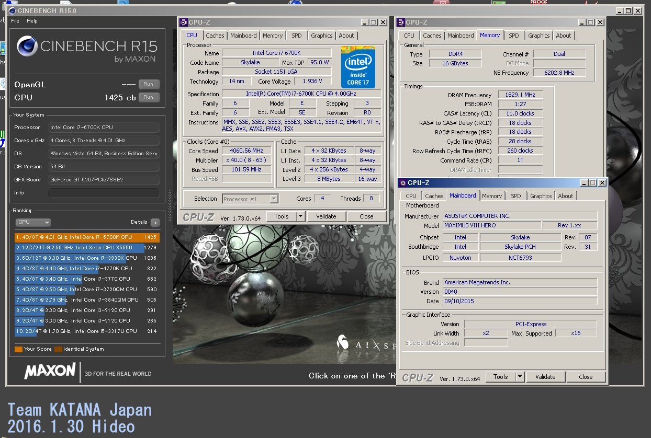Go to Memory tab in CPU-Z Mainboard window
The image size is (651, 438).
point(492,196)
